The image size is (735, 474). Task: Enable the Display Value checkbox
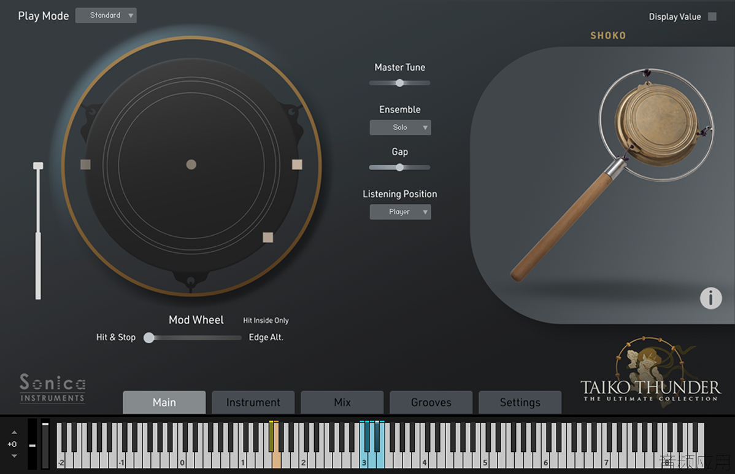click(712, 17)
